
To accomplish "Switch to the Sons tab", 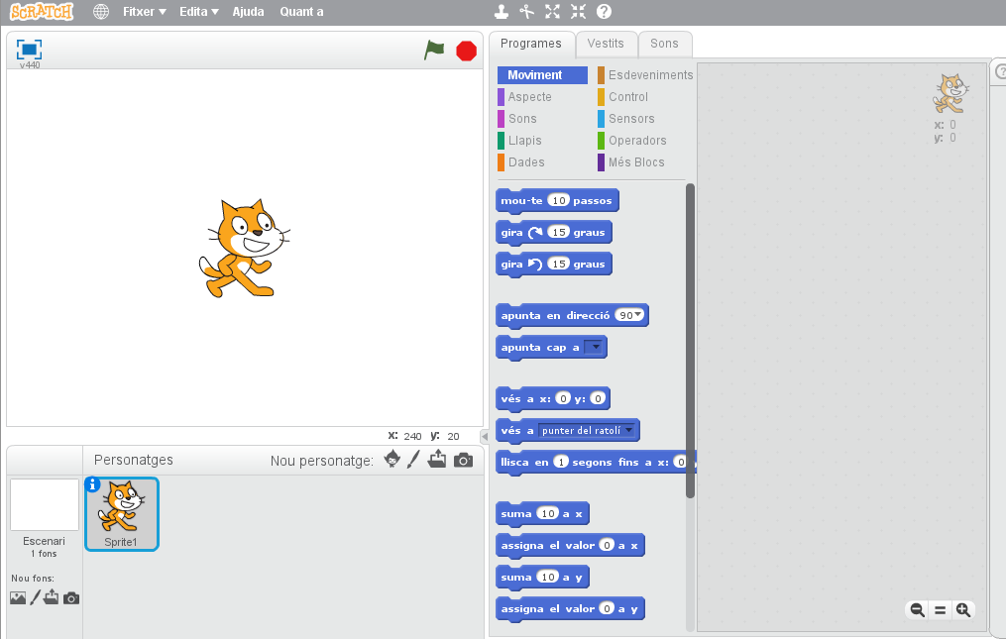I will 664,44.
